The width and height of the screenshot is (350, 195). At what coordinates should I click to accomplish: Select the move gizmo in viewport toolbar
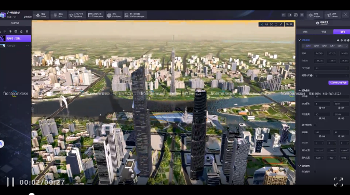tap(262, 24)
